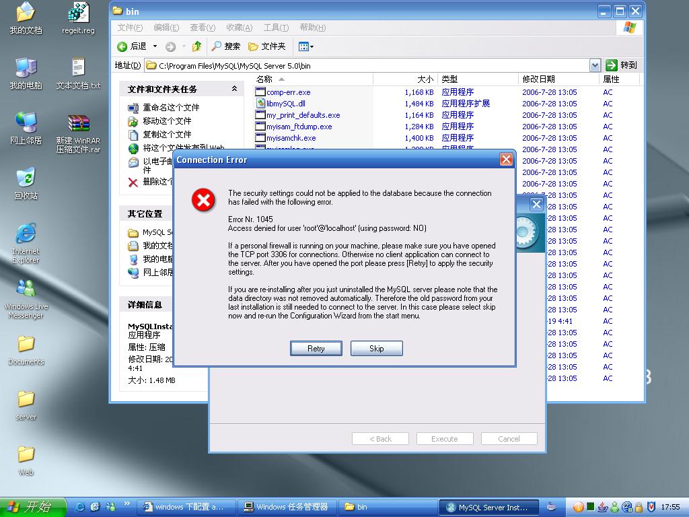689x517 pixels.
Task: Collapse the File and Folder Tasks panel
Action: [235, 89]
